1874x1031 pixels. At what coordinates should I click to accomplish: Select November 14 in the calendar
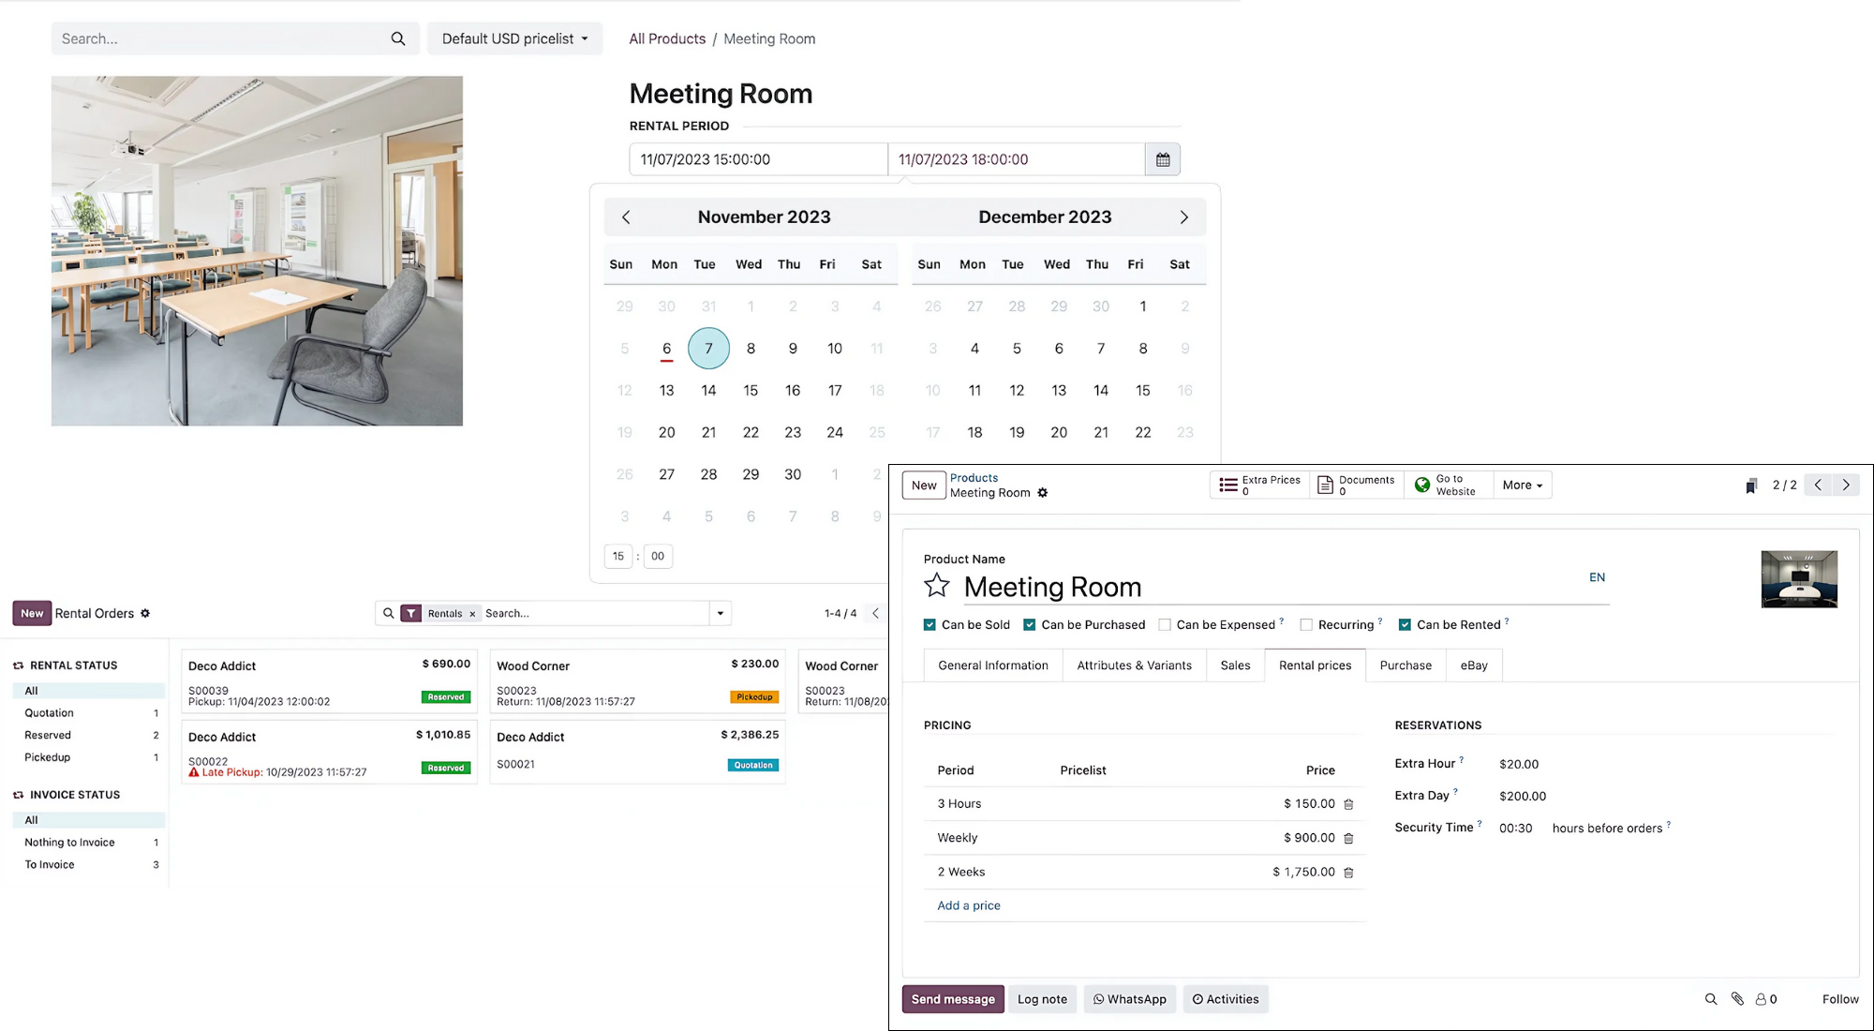[708, 390]
